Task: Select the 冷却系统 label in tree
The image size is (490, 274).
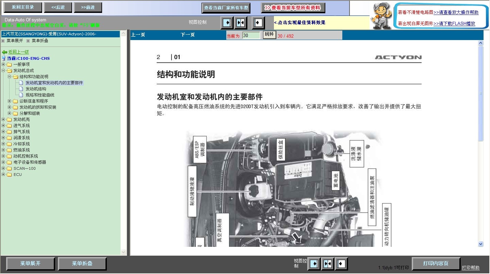Action: tap(21, 144)
